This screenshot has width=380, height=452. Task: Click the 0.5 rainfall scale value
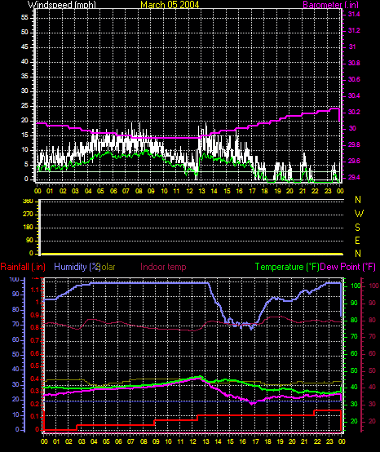point(35,366)
